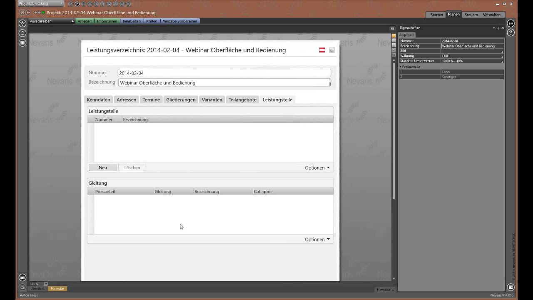Image resolution: width=533 pixels, height=300 pixels.
Task: Click the window square icon in left sidebar
Action: (22, 43)
